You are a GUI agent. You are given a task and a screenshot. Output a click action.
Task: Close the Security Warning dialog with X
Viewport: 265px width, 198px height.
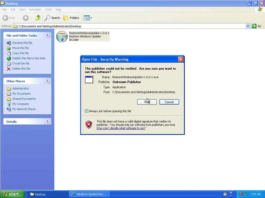181,59
